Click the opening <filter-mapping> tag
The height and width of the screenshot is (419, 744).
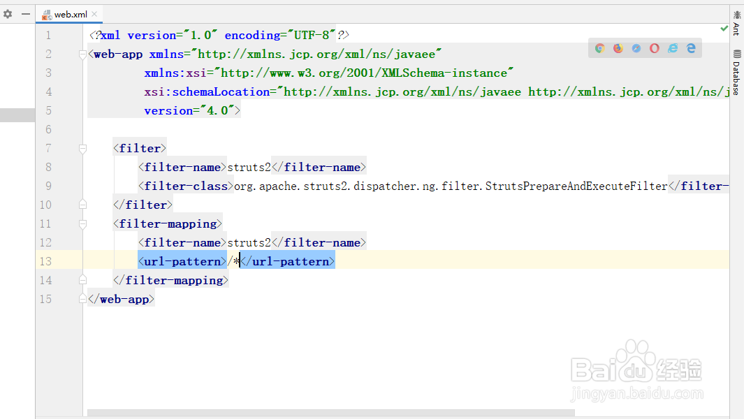(x=168, y=224)
